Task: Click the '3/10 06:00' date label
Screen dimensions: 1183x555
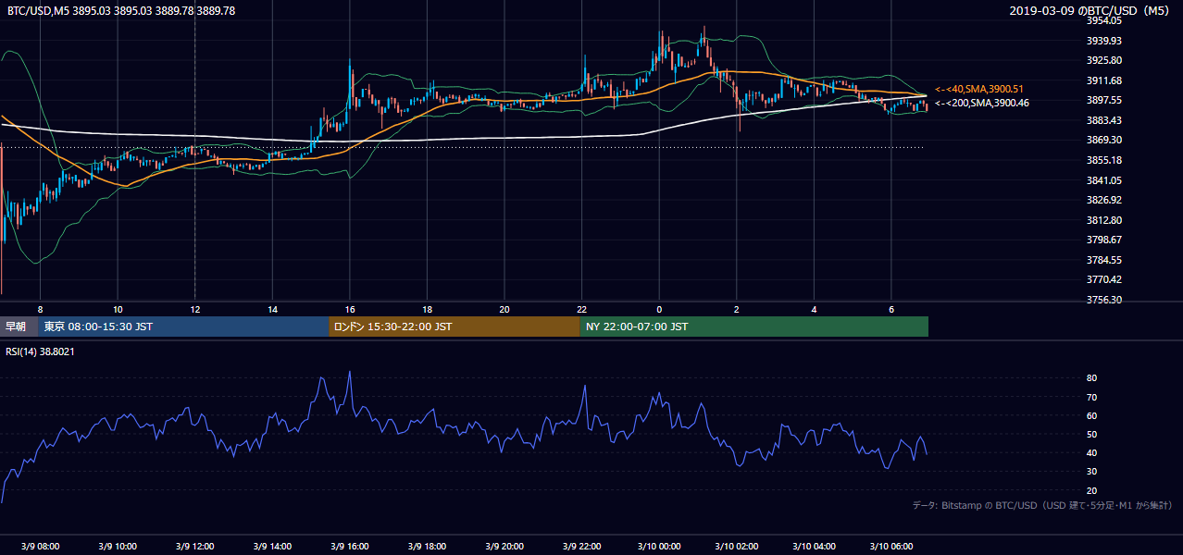Action: click(x=890, y=547)
